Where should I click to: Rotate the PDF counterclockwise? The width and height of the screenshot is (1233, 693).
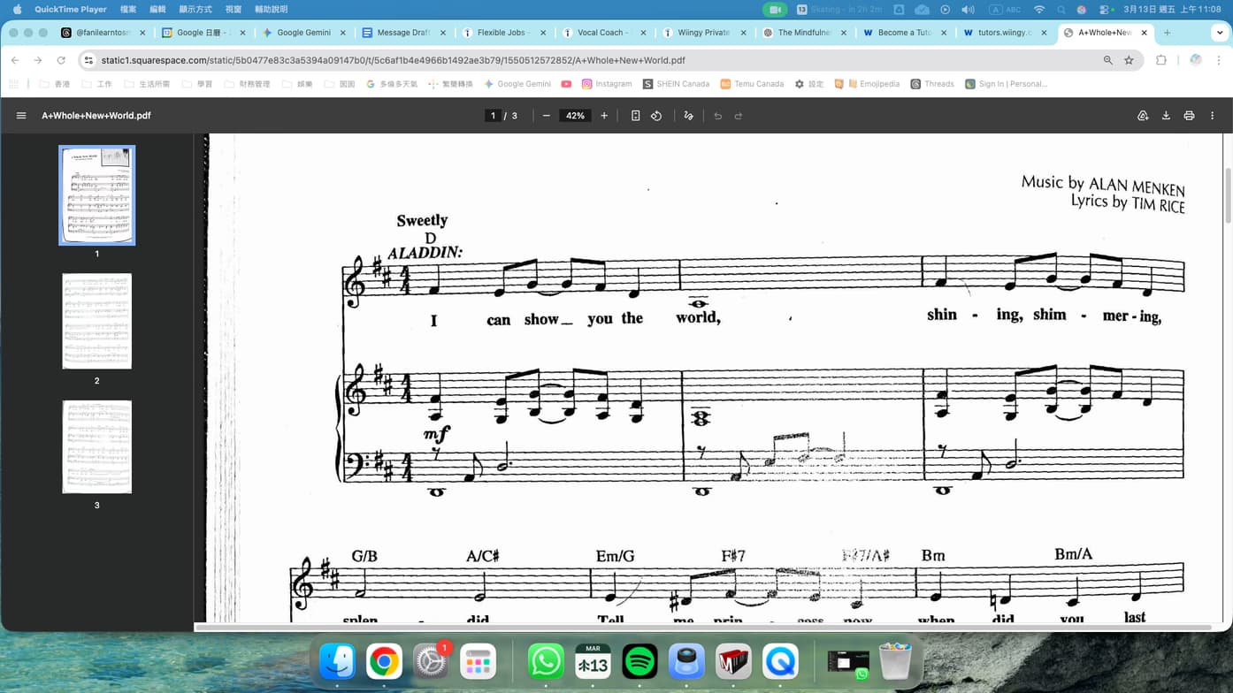(x=656, y=116)
